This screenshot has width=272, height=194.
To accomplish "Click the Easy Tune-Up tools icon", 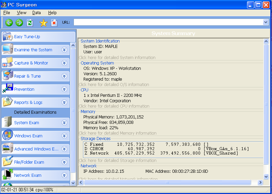I will 8,36.
